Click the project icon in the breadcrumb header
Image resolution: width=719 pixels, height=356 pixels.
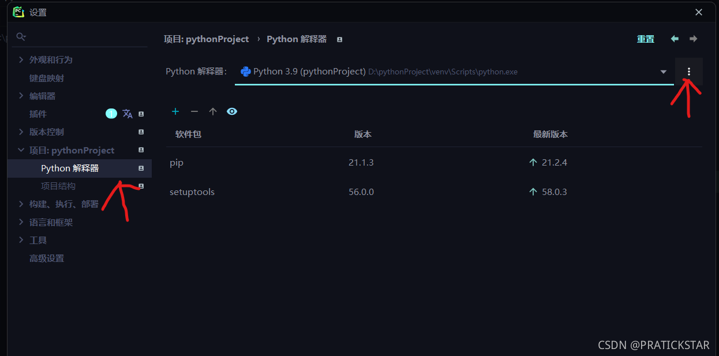339,39
